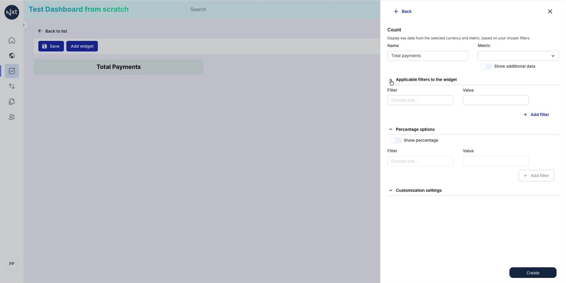Open the users icon in sidebar
566x283 pixels.
(x=12, y=117)
